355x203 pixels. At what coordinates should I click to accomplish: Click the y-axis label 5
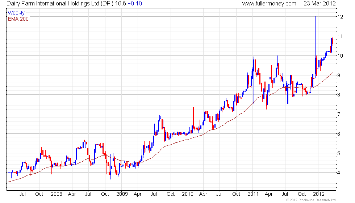coord(339,153)
